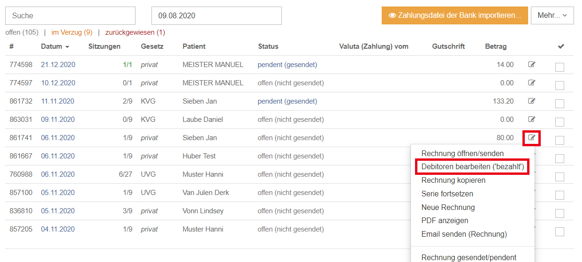Select checkbox for Huber Test invoice
Viewport: 582px width, 262px height.
point(559,158)
